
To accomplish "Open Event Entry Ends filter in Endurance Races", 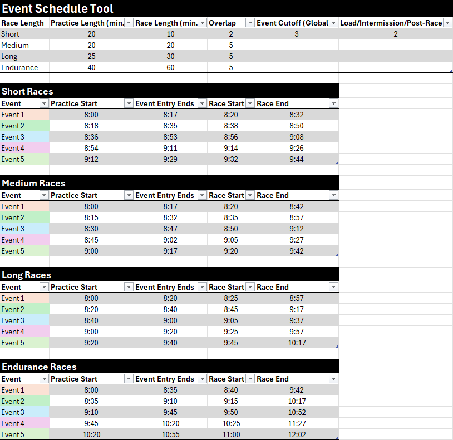I will [202, 379].
